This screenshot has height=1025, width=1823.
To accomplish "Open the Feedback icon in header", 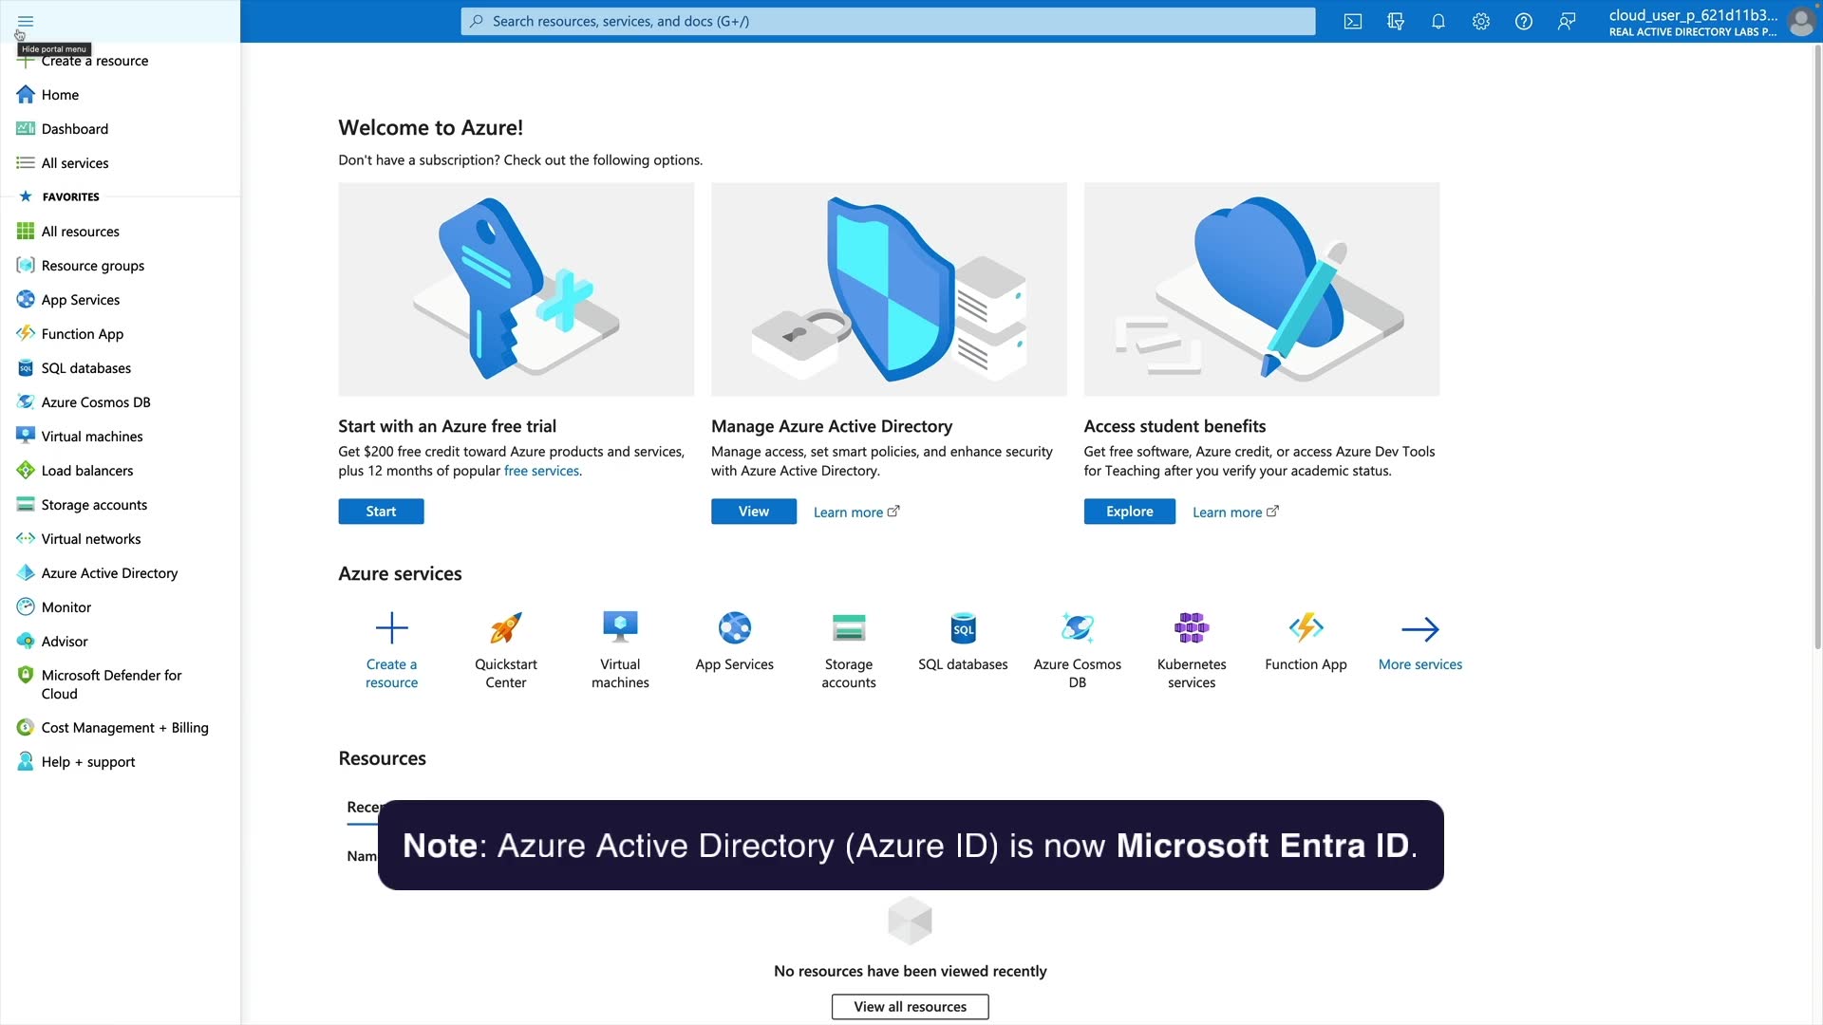I will point(1567,21).
